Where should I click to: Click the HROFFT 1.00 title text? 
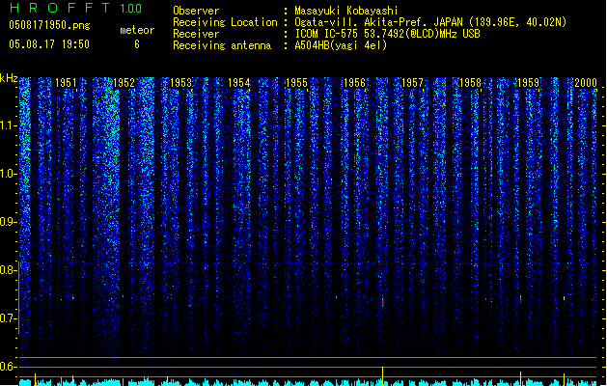click(x=75, y=8)
